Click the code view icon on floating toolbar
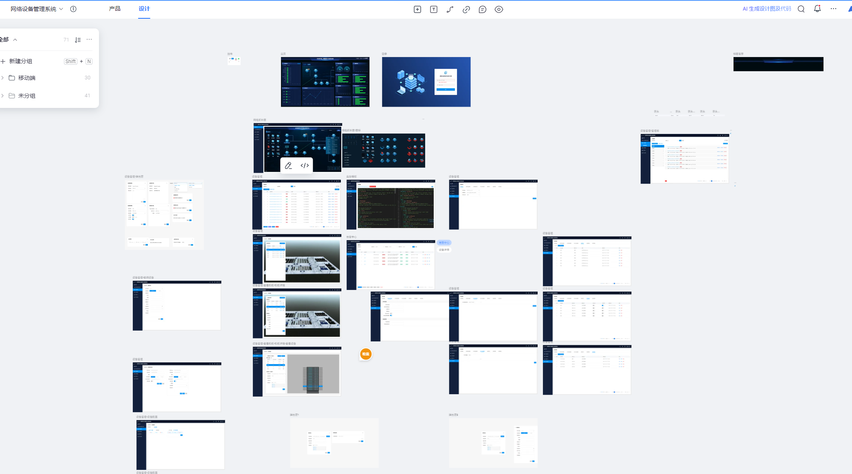This screenshot has height=474, width=852. [305, 165]
